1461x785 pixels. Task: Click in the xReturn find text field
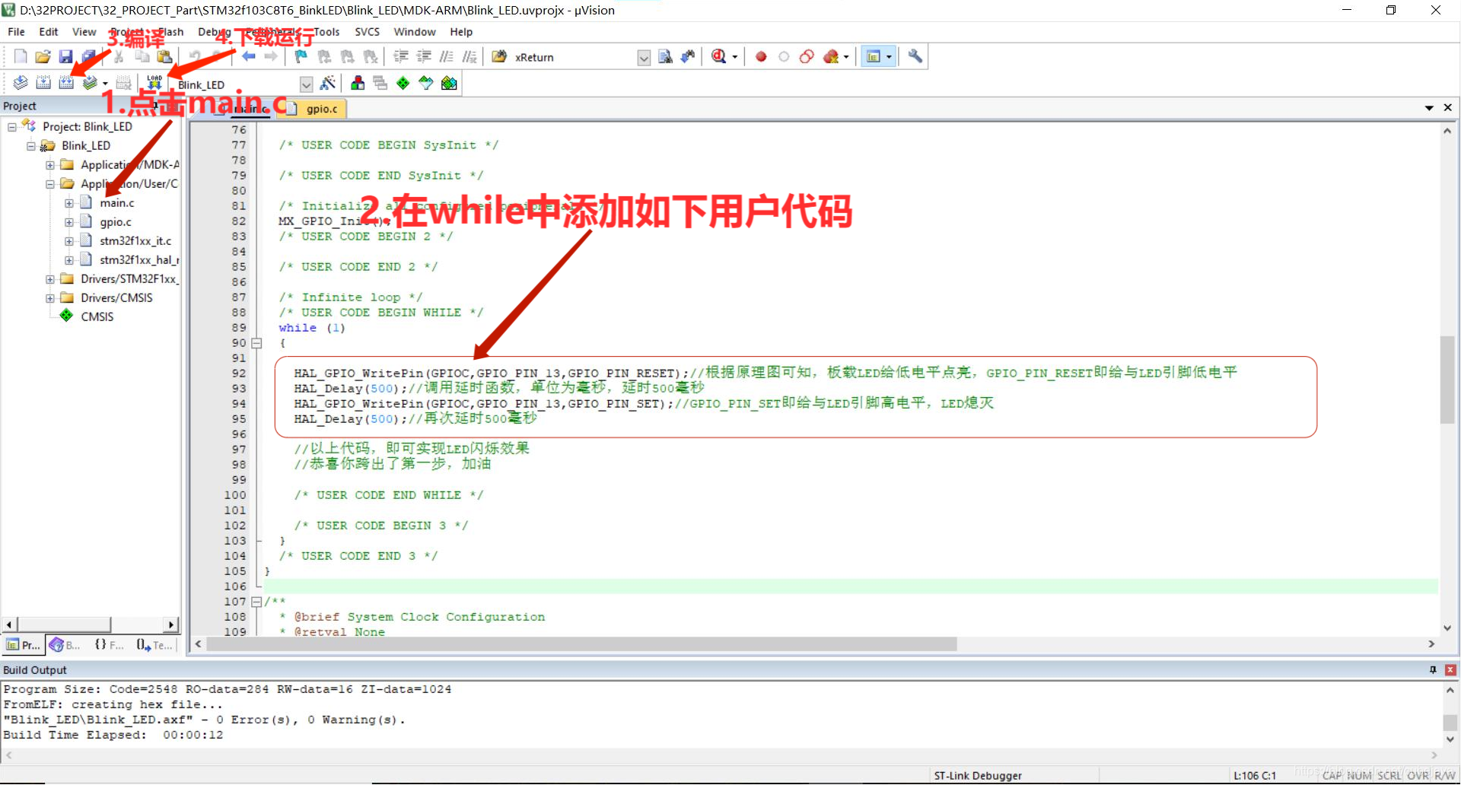point(574,58)
